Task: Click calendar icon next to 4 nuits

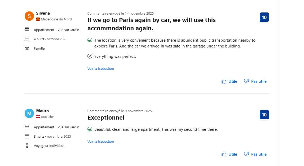Action: 27,39
